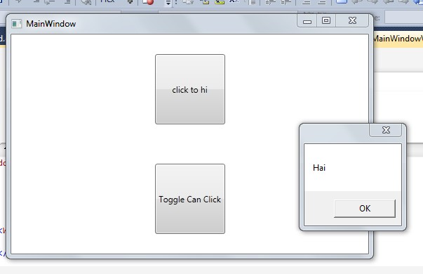
Task: Click the find in files toolbar icon
Action: coord(86,2)
